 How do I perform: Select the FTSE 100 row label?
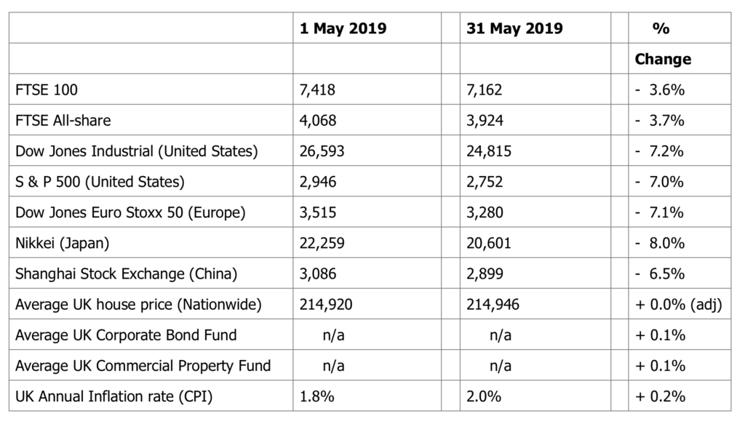coord(46,89)
